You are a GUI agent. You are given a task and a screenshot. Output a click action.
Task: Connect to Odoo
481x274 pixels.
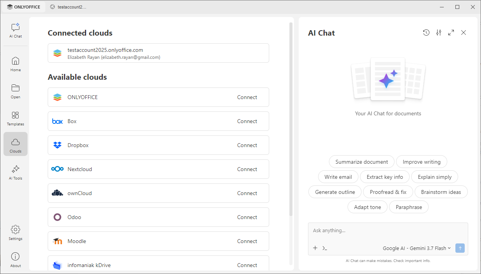click(247, 217)
